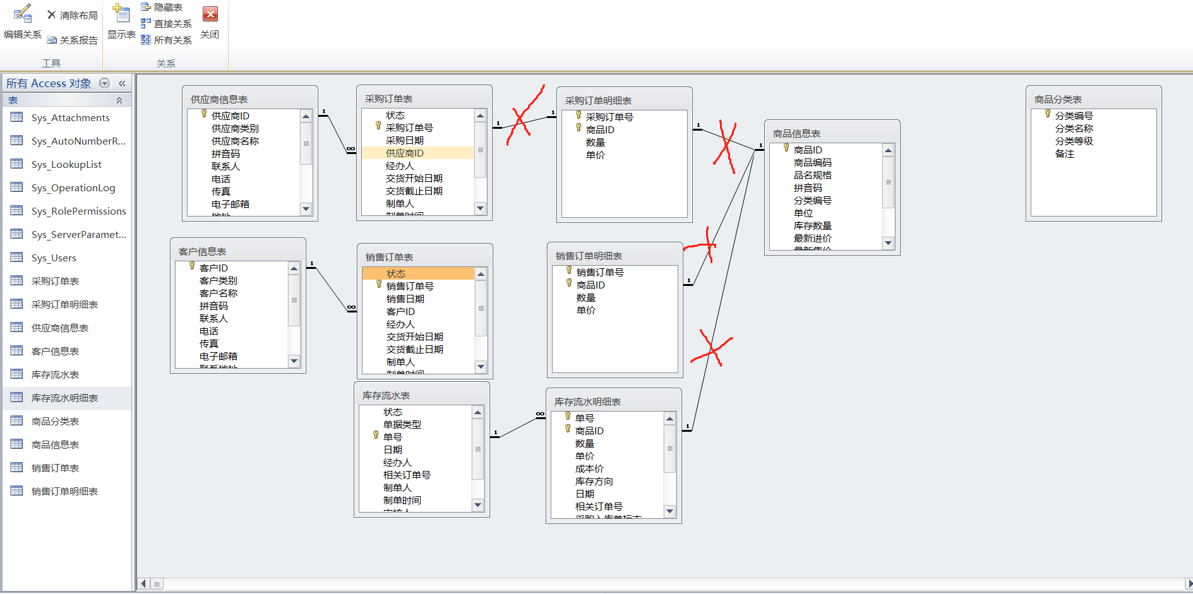Select the Sys_Attachments table
This screenshot has width=1193, height=594.
[x=68, y=117]
